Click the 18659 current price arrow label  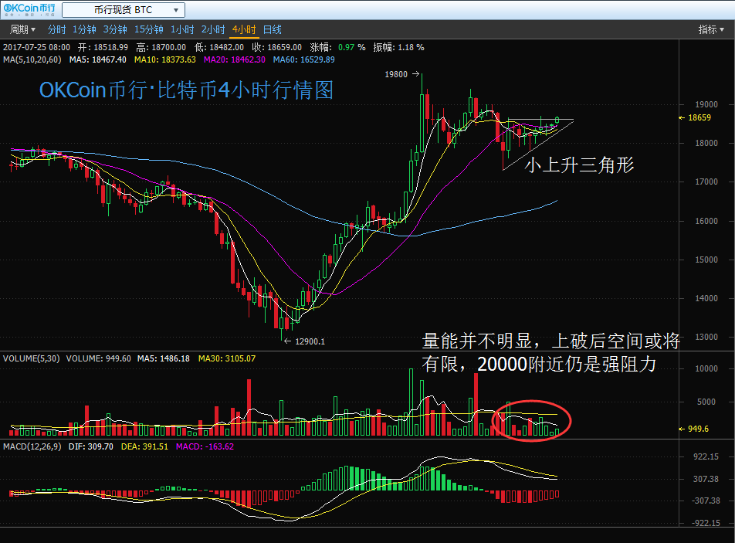point(697,118)
